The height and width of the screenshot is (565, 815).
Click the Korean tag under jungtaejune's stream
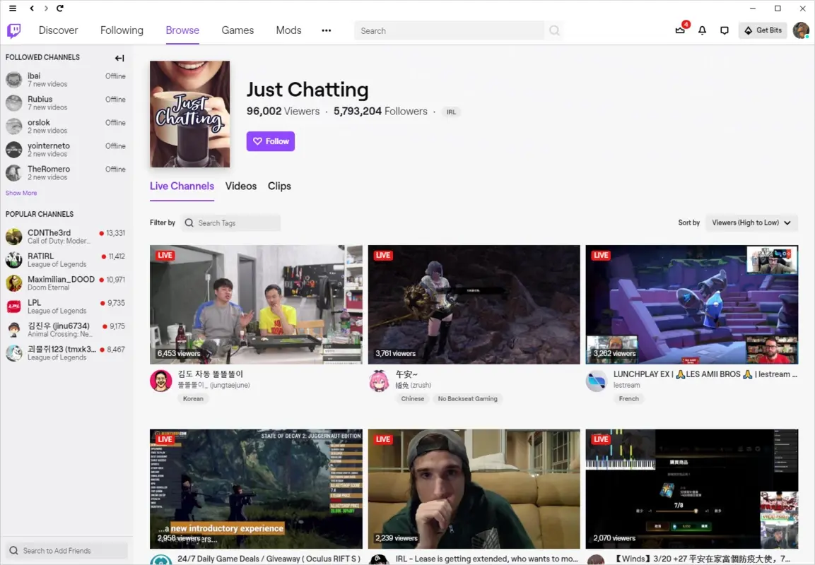[x=193, y=398]
